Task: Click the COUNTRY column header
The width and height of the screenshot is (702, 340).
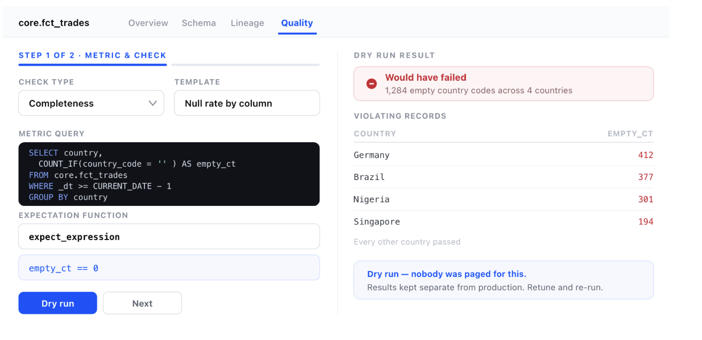Action: coord(375,134)
